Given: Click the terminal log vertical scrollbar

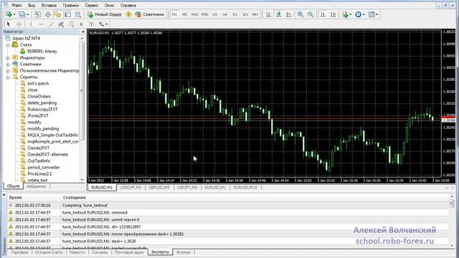Looking at the screenshot, I should (451, 221).
